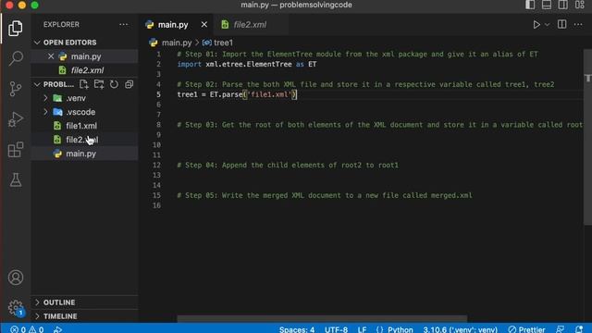Toggle the bottom panel layout icon
Viewport: 592px width, 333px height.
point(547,5)
